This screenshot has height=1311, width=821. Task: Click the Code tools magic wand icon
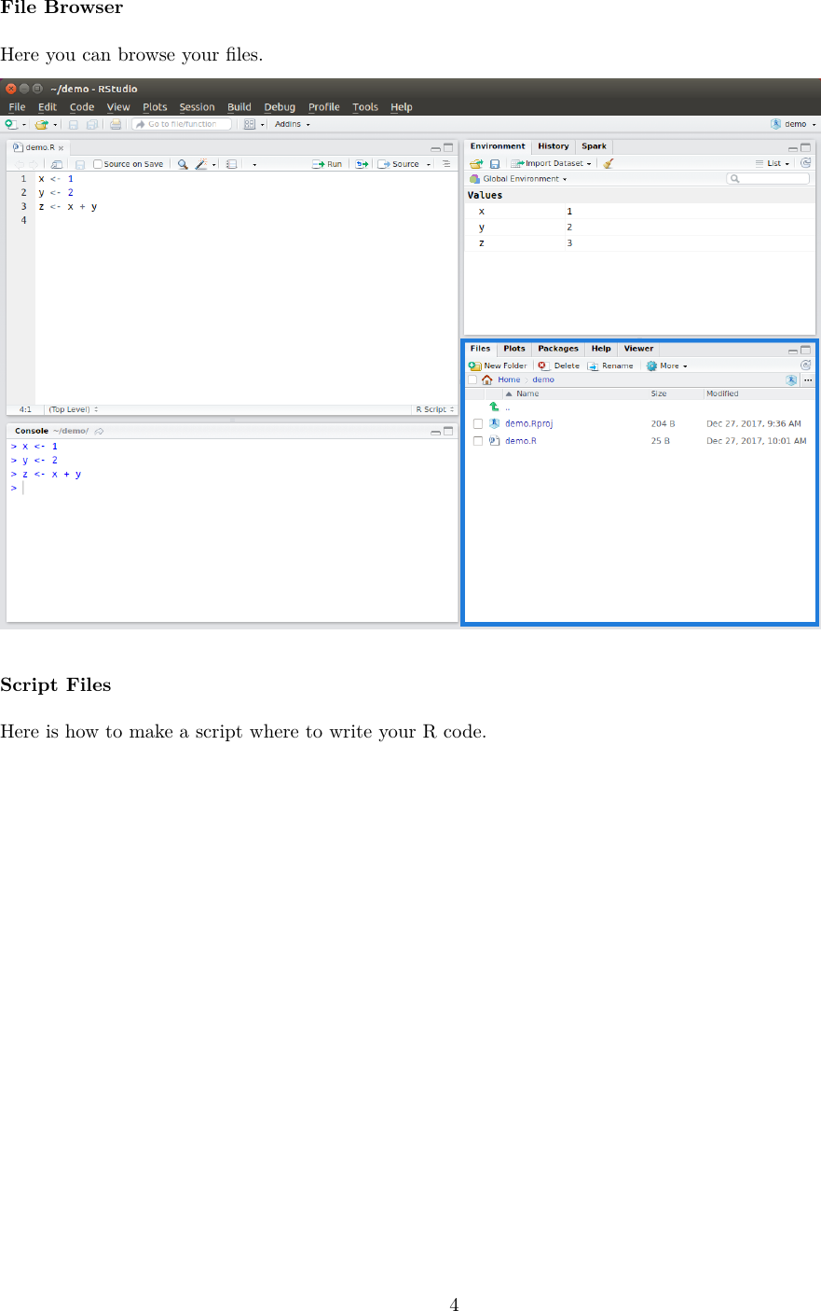(200, 164)
